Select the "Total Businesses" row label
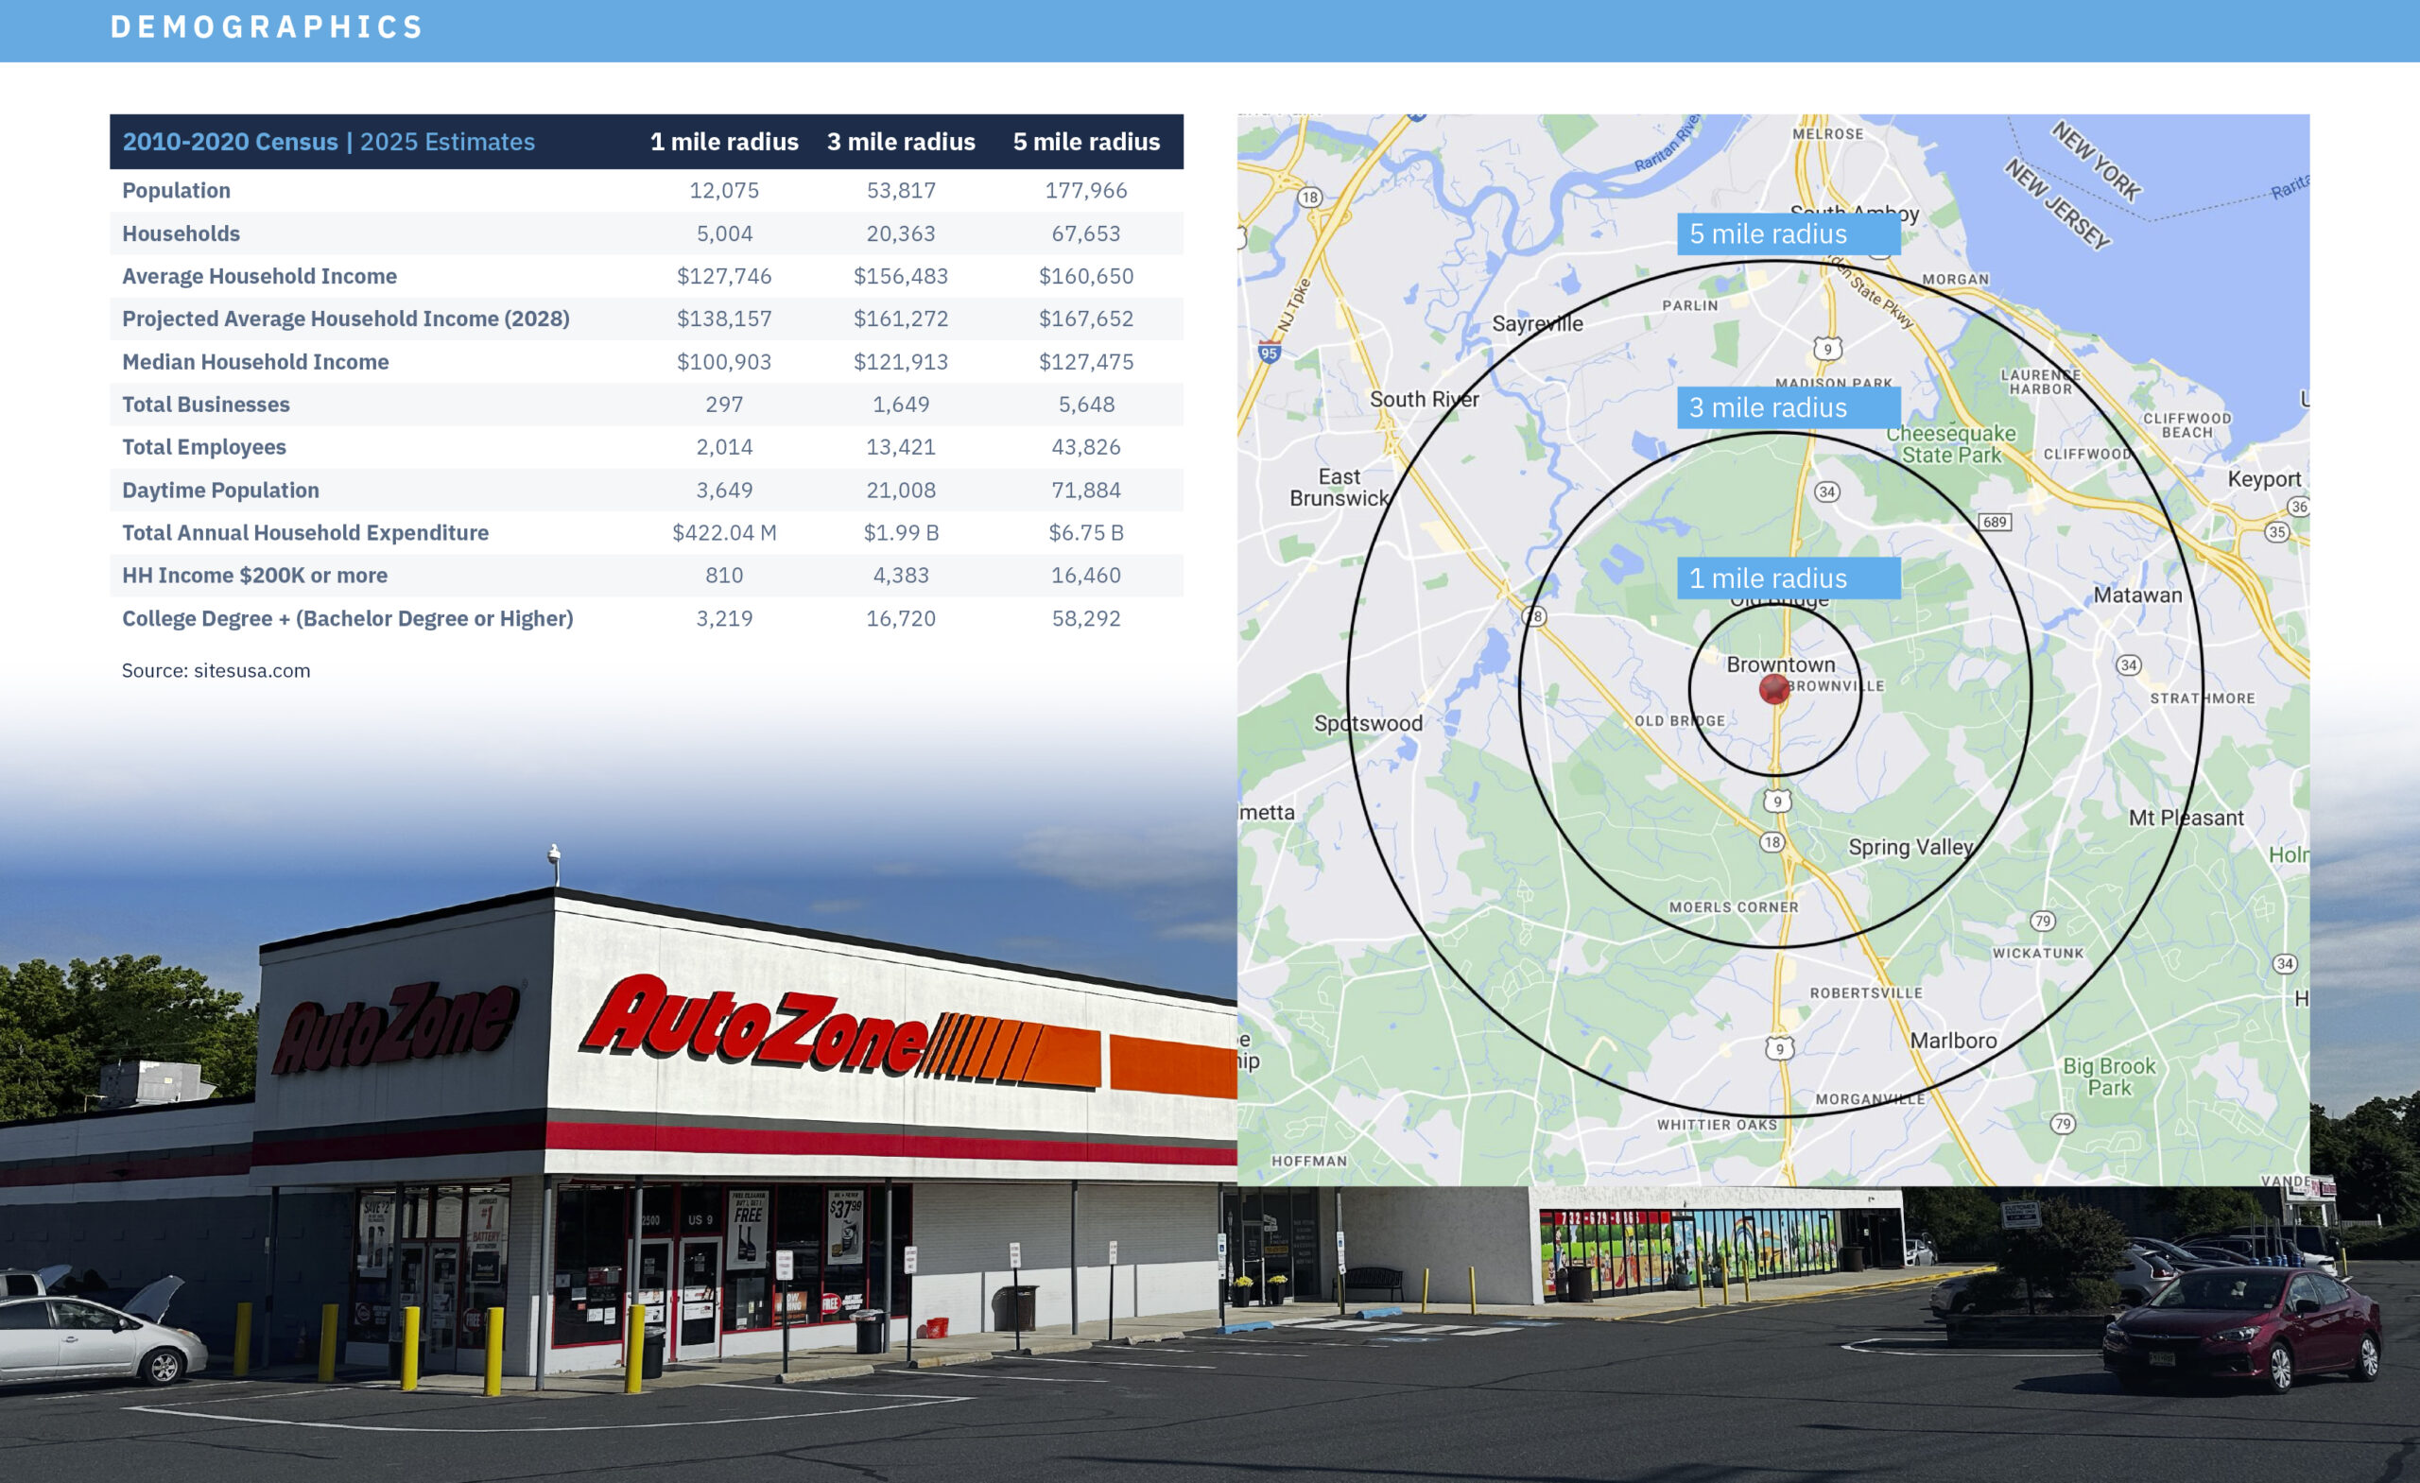 point(205,404)
